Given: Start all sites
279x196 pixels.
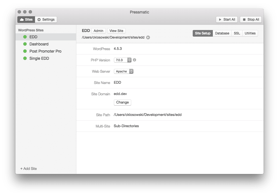Looking at the screenshot, I should [x=227, y=20].
